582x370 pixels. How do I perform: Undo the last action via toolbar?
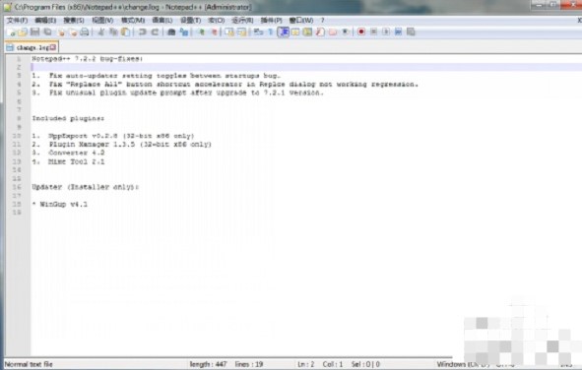(x=142, y=31)
